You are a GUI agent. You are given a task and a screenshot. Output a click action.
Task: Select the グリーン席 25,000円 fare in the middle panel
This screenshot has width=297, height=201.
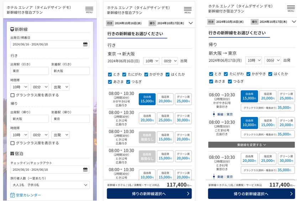tap(183, 99)
